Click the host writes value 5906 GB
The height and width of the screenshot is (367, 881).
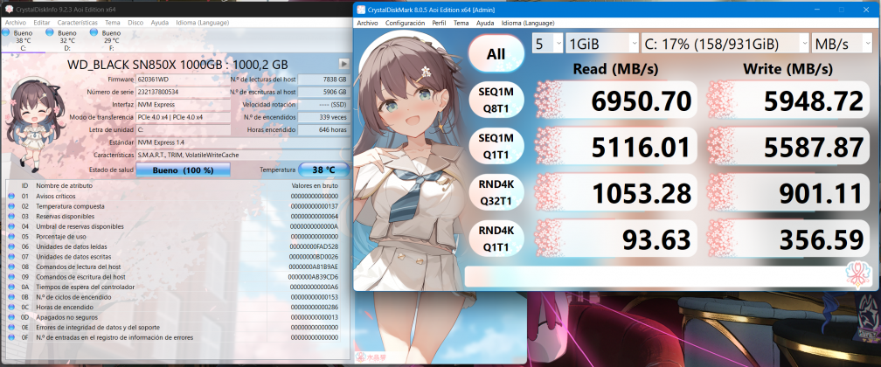point(323,92)
